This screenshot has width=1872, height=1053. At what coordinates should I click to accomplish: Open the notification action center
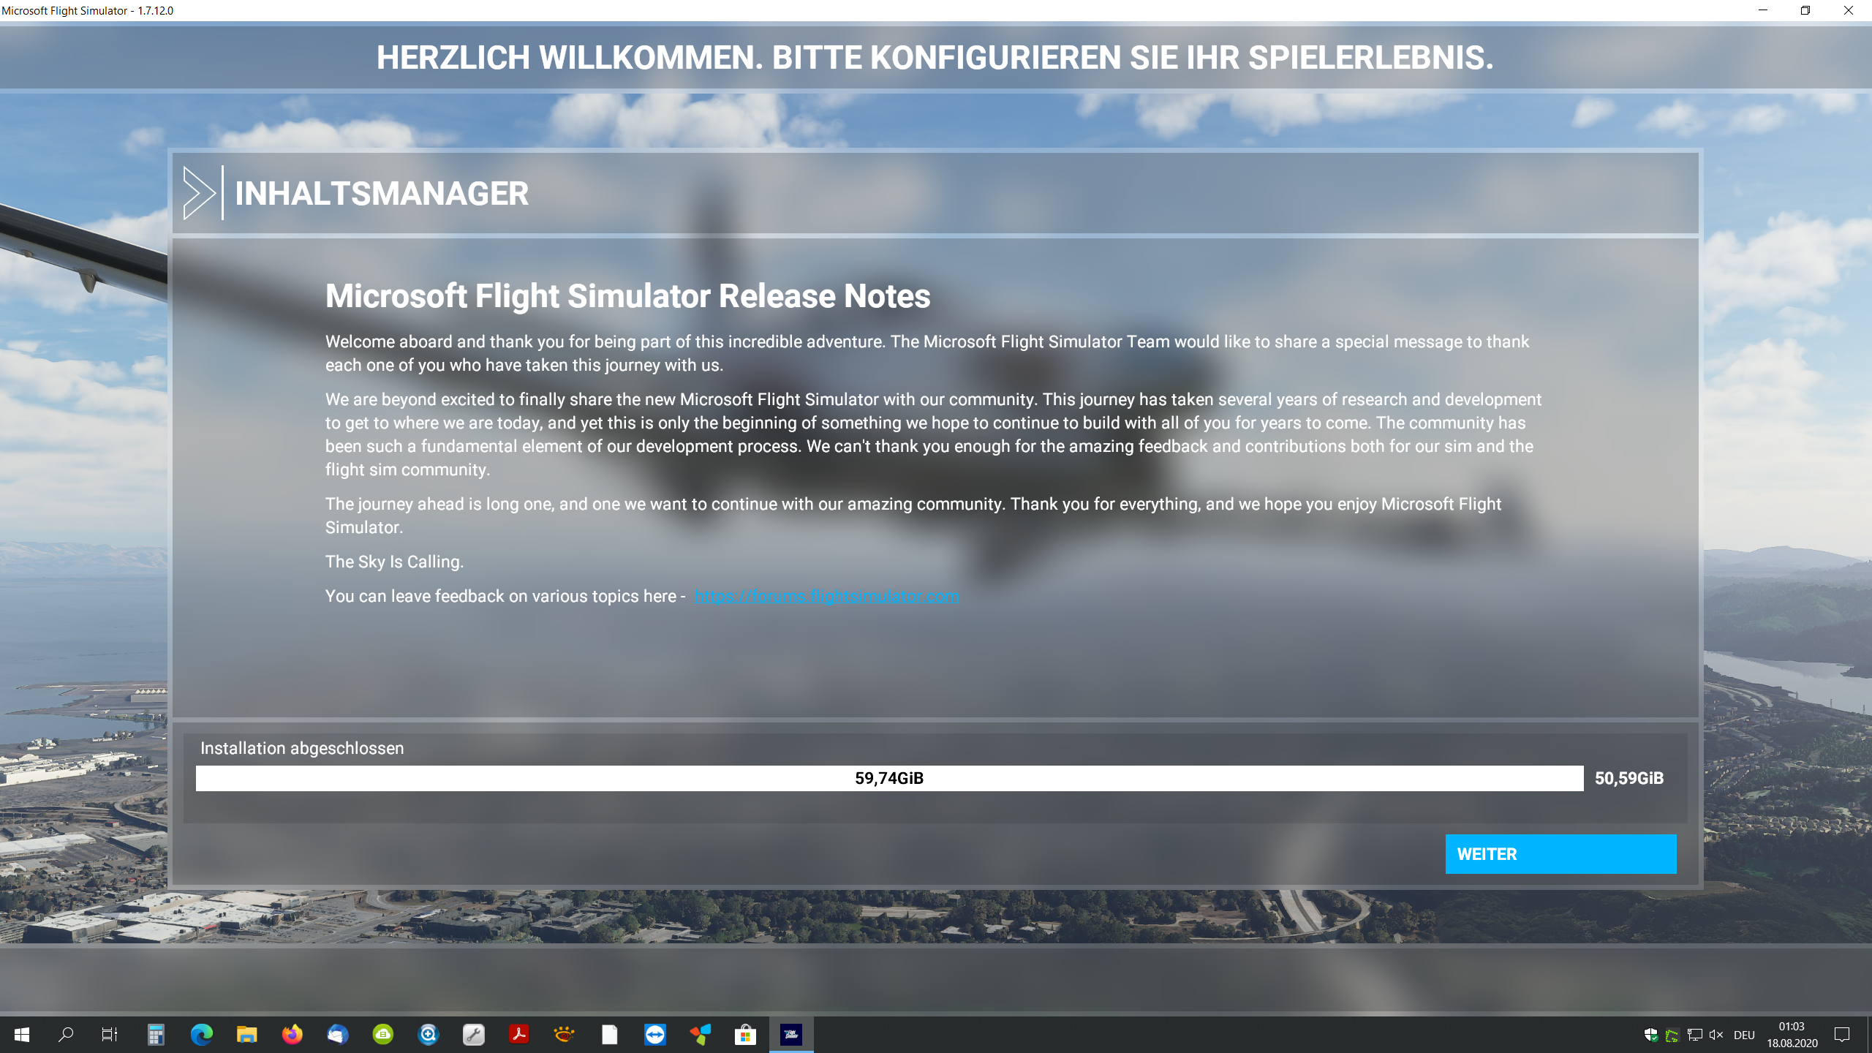tap(1842, 1035)
